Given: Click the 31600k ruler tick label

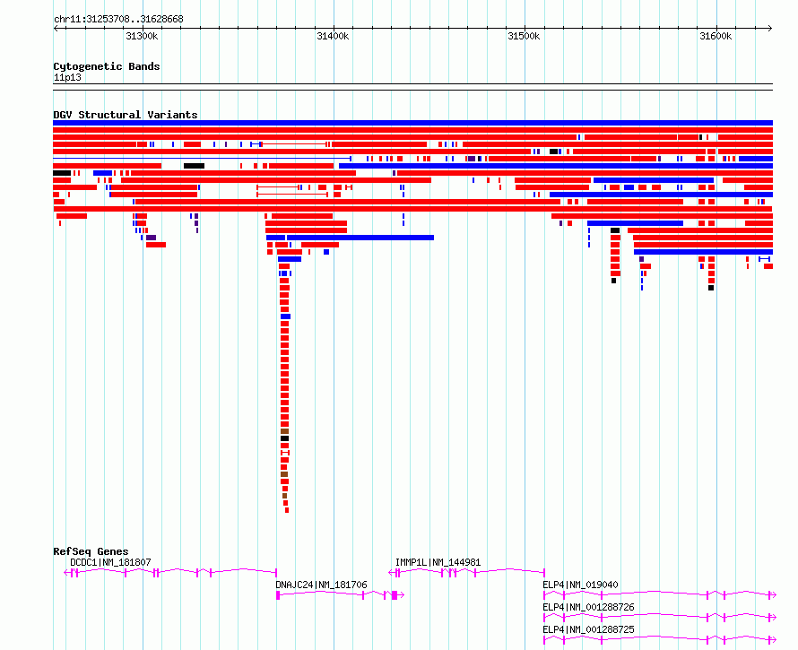Looking at the screenshot, I should [716, 36].
